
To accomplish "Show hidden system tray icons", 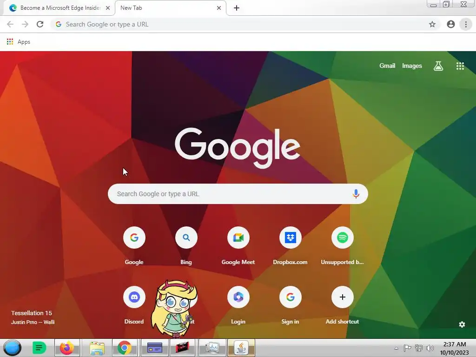I will click(x=396, y=348).
